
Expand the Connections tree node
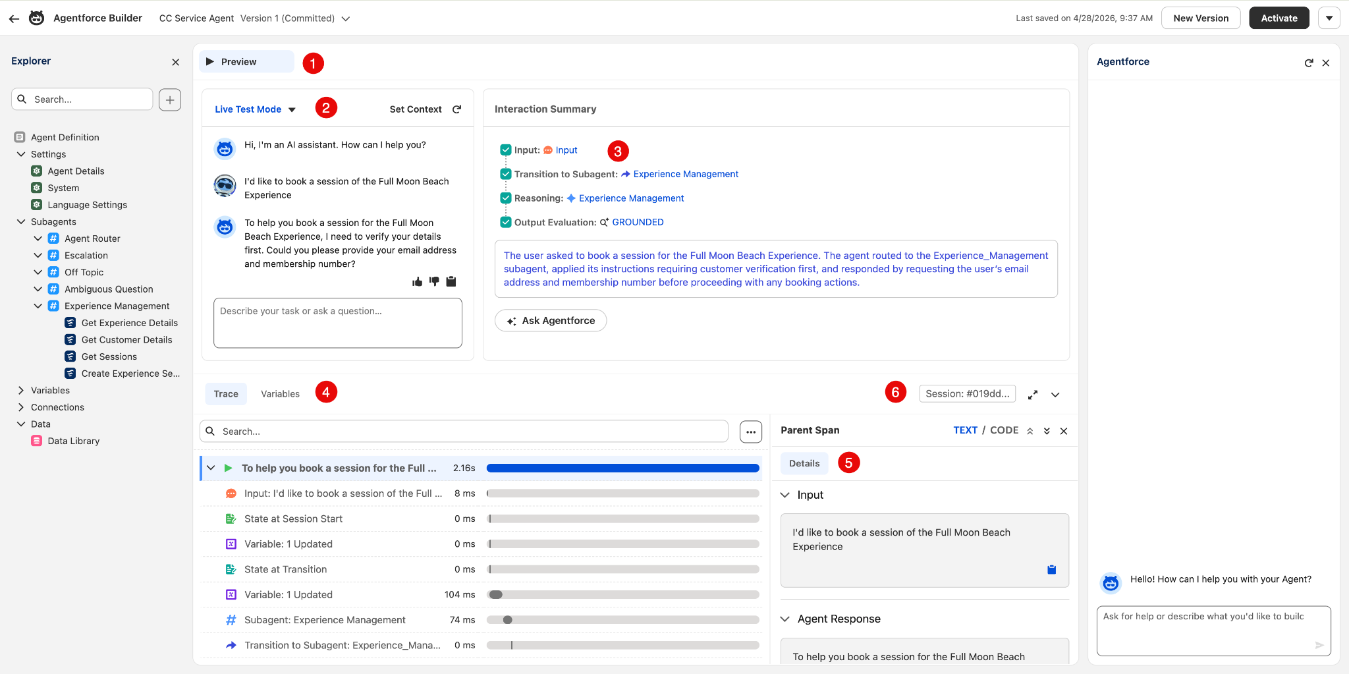click(x=21, y=407)
